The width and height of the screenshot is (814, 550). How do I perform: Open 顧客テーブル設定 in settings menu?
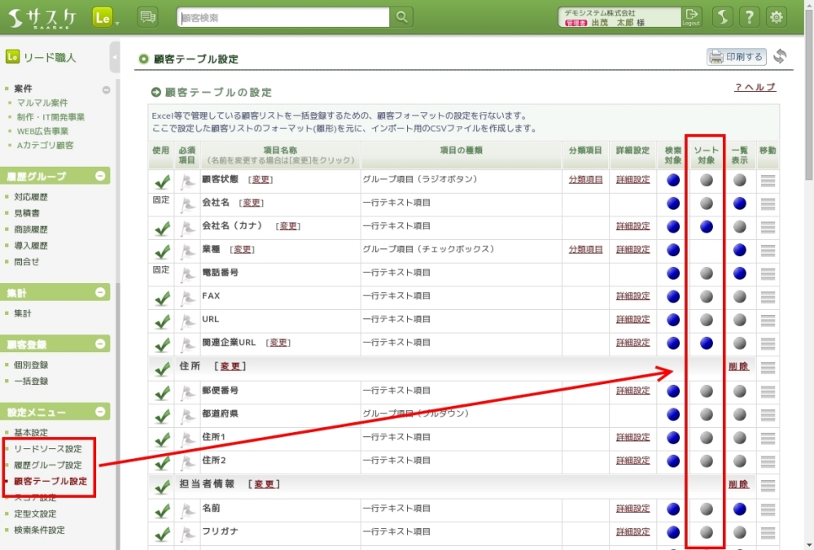pos(50,482)
